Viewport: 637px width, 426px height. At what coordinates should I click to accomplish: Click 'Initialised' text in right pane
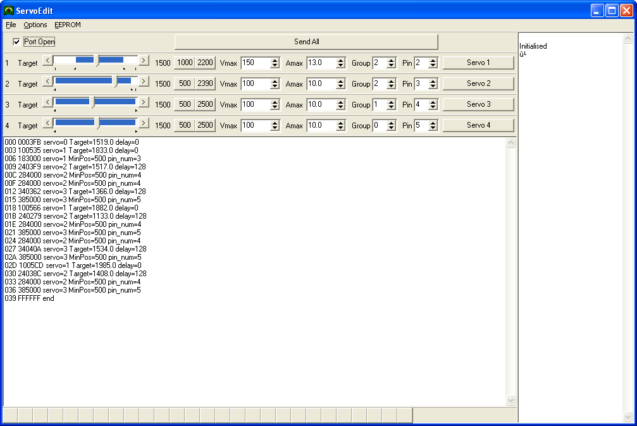(533, 46)
